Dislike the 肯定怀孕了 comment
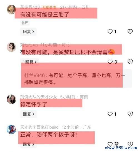This screenshot has height=152, width=139. [x=130, y=114]
